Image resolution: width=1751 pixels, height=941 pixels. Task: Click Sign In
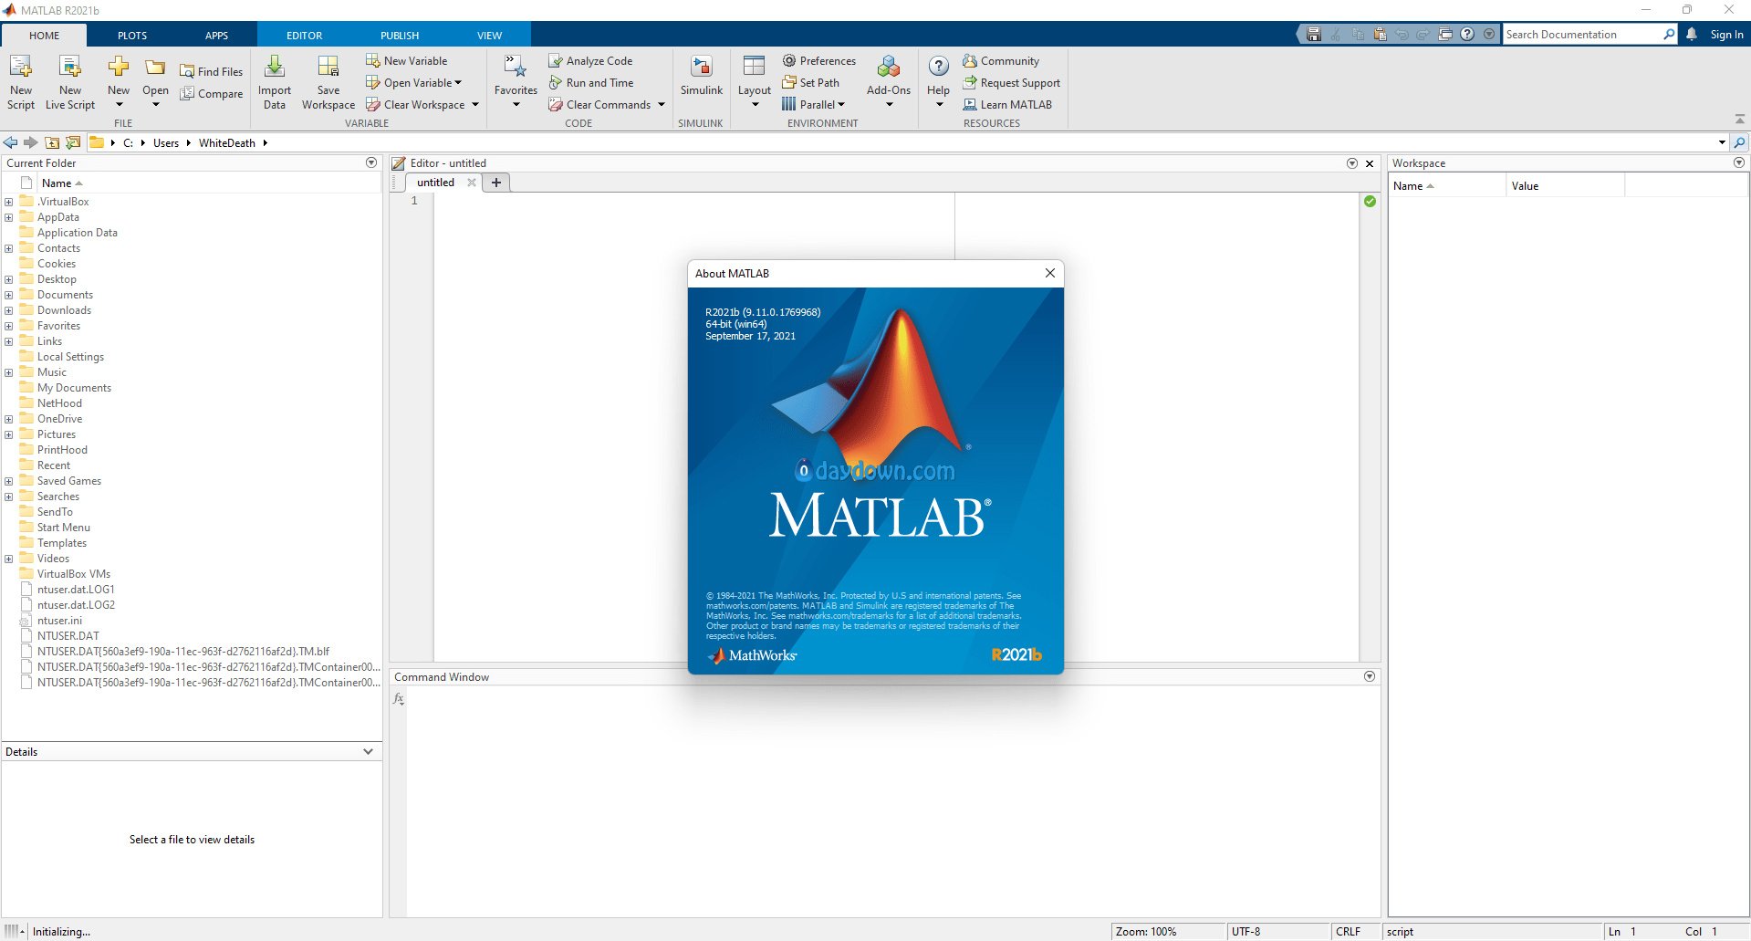coord(1726,35)
